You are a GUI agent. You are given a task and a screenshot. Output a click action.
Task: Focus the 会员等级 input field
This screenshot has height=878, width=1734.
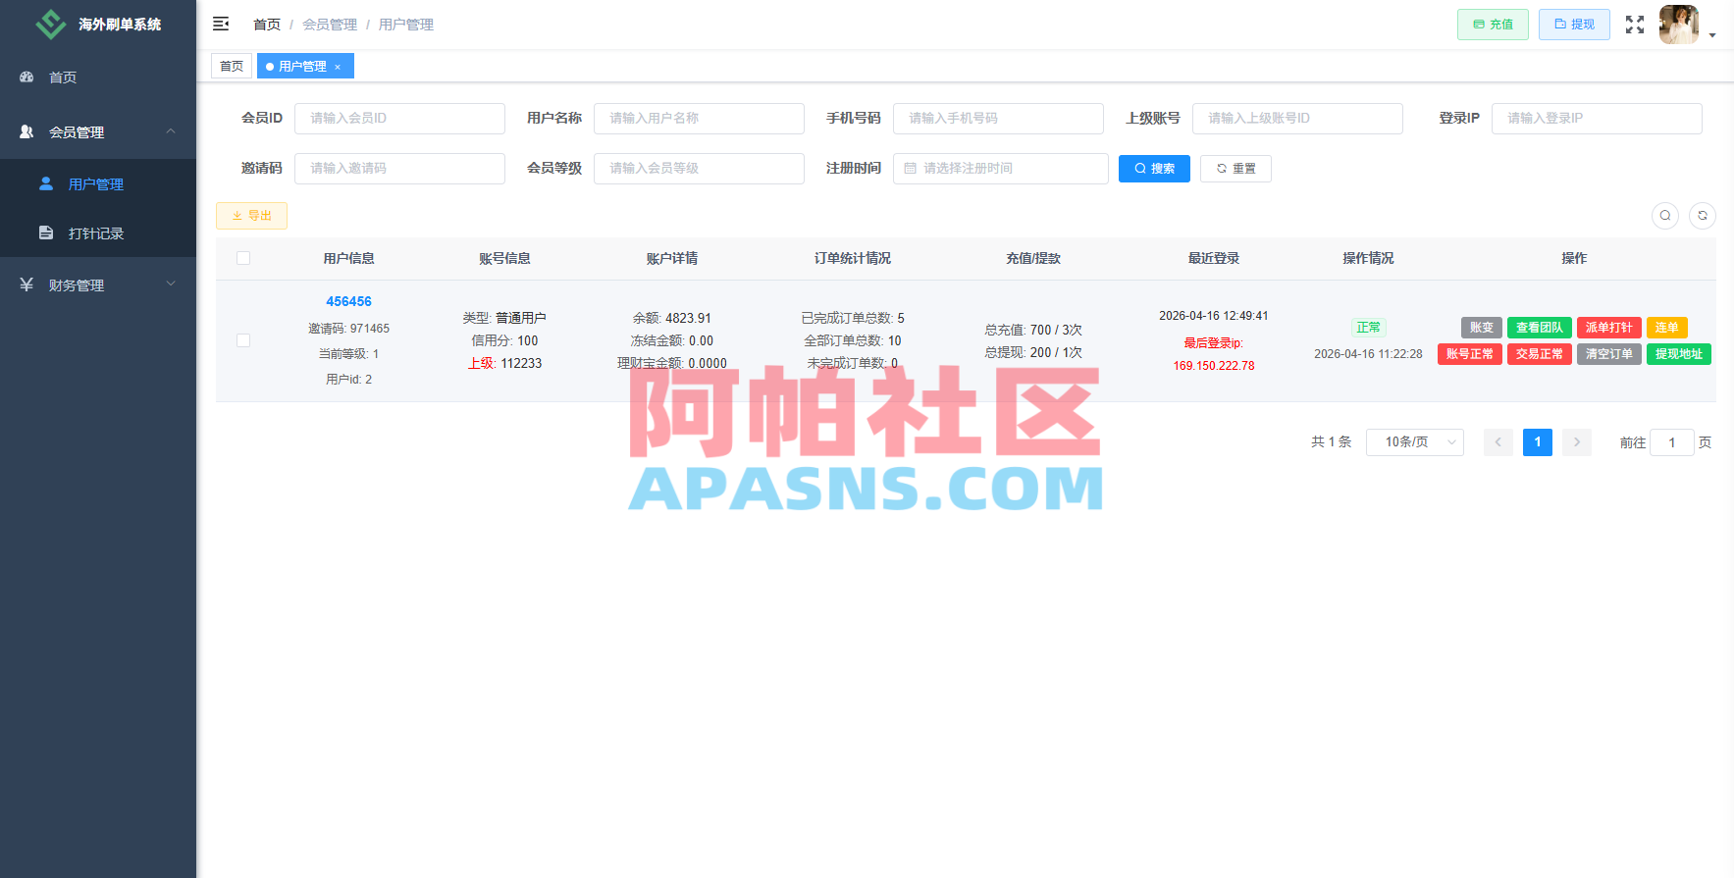[x=699, y=169]
